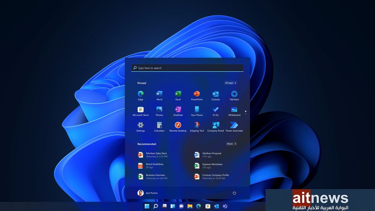375x211 pixels.
Task: Launch the OneNote pinned app
Action: tap(178, 109)
